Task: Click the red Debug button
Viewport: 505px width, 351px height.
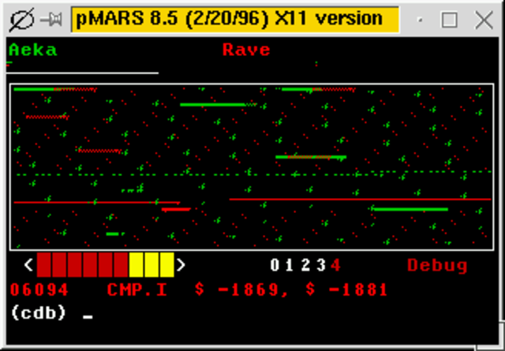Action: (437, 266)
